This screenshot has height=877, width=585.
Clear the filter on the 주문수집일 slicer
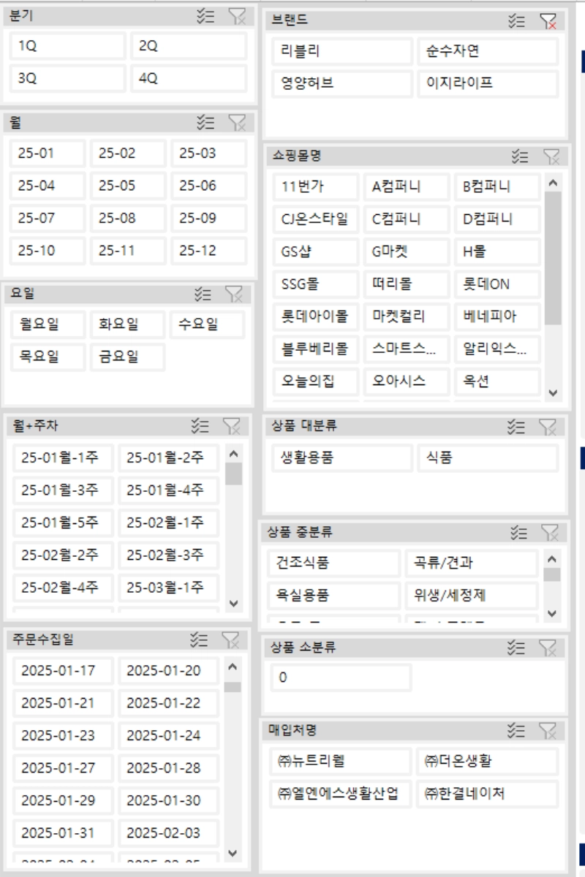click(230, 640)
